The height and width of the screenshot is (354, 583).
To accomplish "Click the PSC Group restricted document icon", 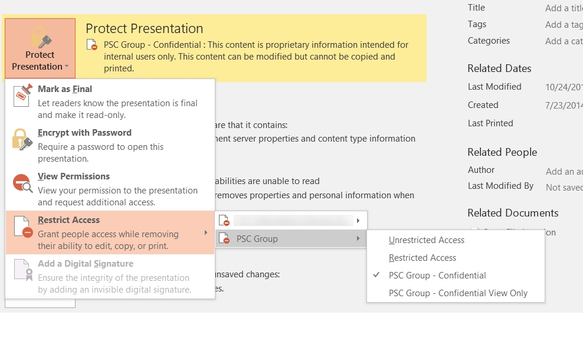I will click(x=224, y=238).
